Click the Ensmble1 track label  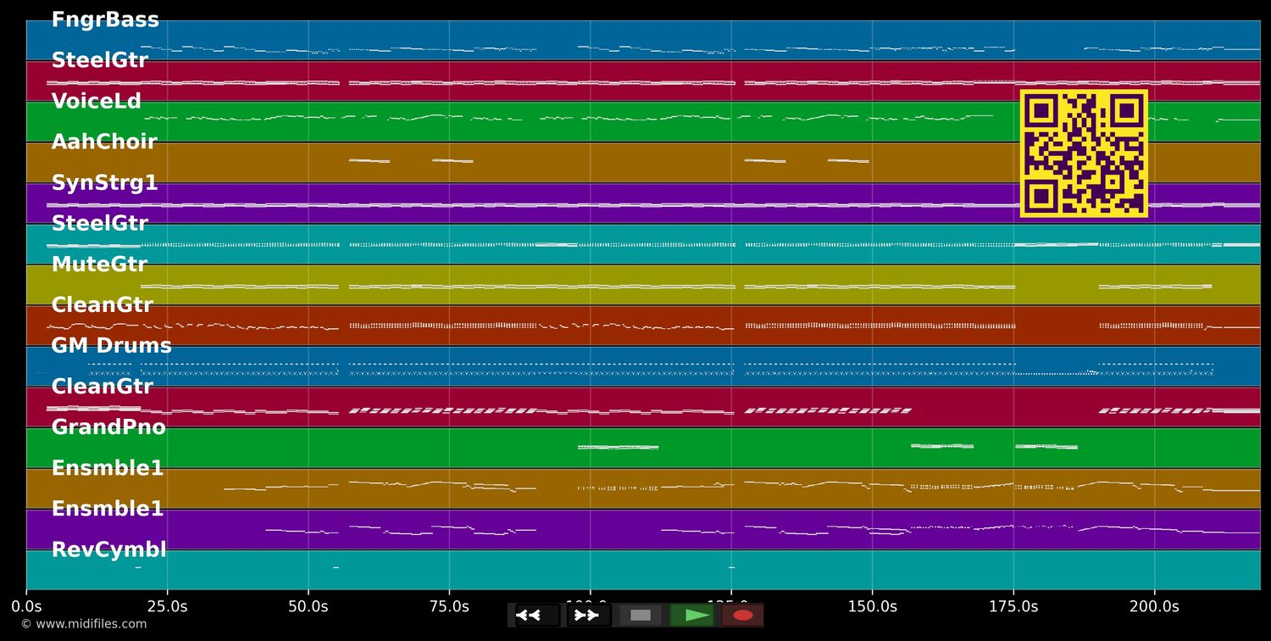pos(107,468)
